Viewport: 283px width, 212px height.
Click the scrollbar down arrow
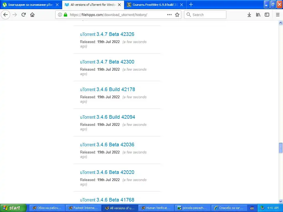click(281, 201)
